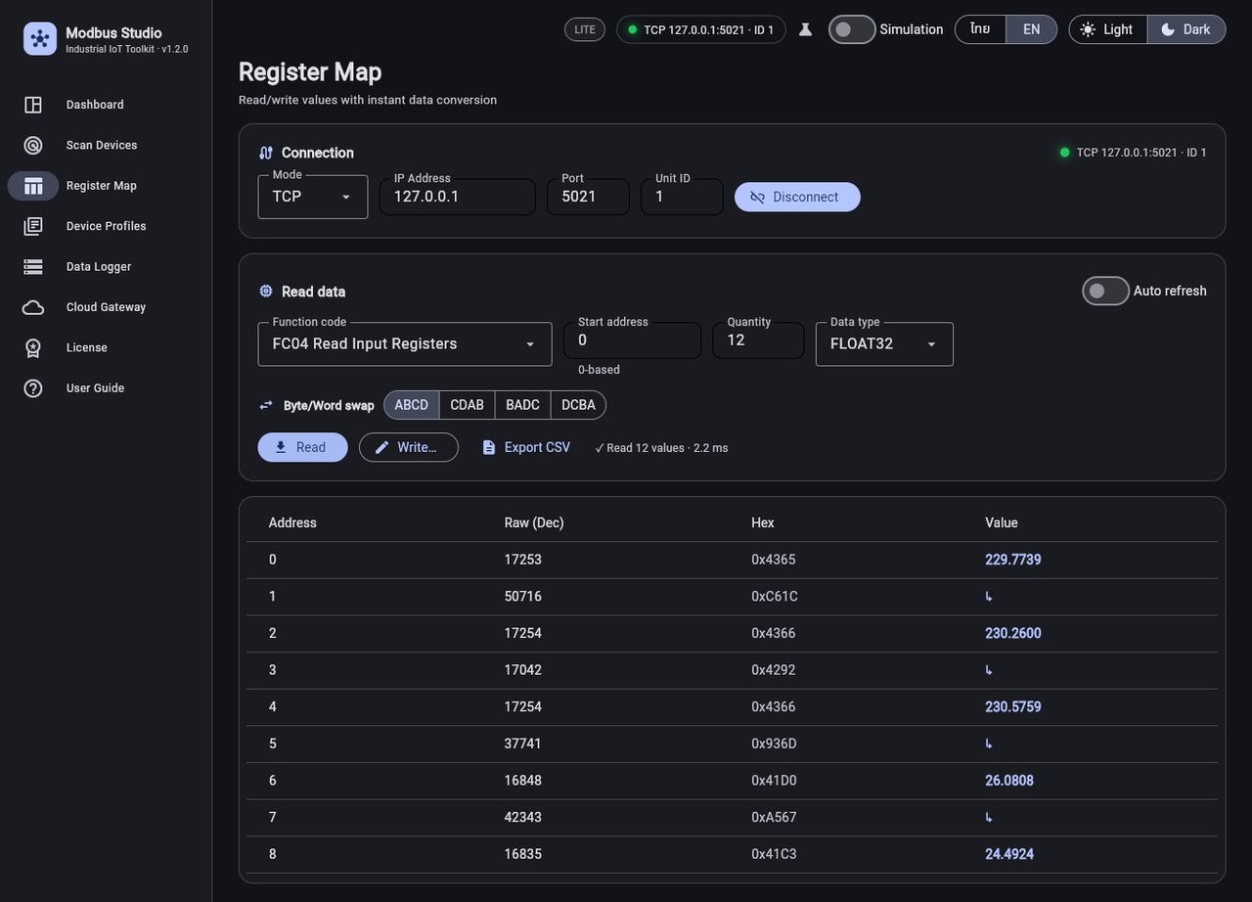Select BADC byte order

point(523,405)
